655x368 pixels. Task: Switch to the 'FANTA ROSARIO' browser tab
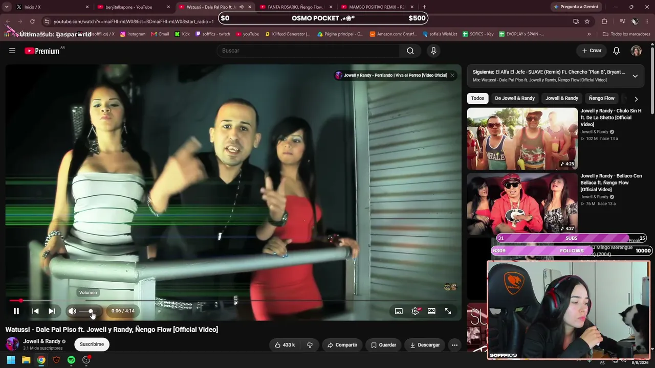(x=297, y=7)
